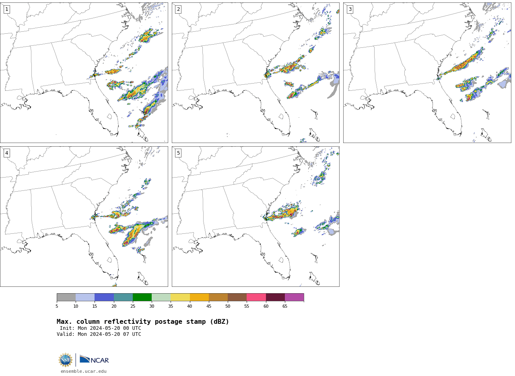Click the dark green 25-30 dBZ swatch

pyautogui.click(x=142, y=297)
